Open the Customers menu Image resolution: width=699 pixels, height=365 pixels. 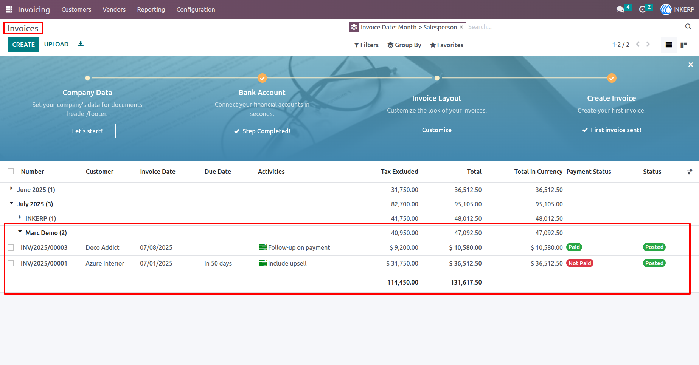coord(76,9)
